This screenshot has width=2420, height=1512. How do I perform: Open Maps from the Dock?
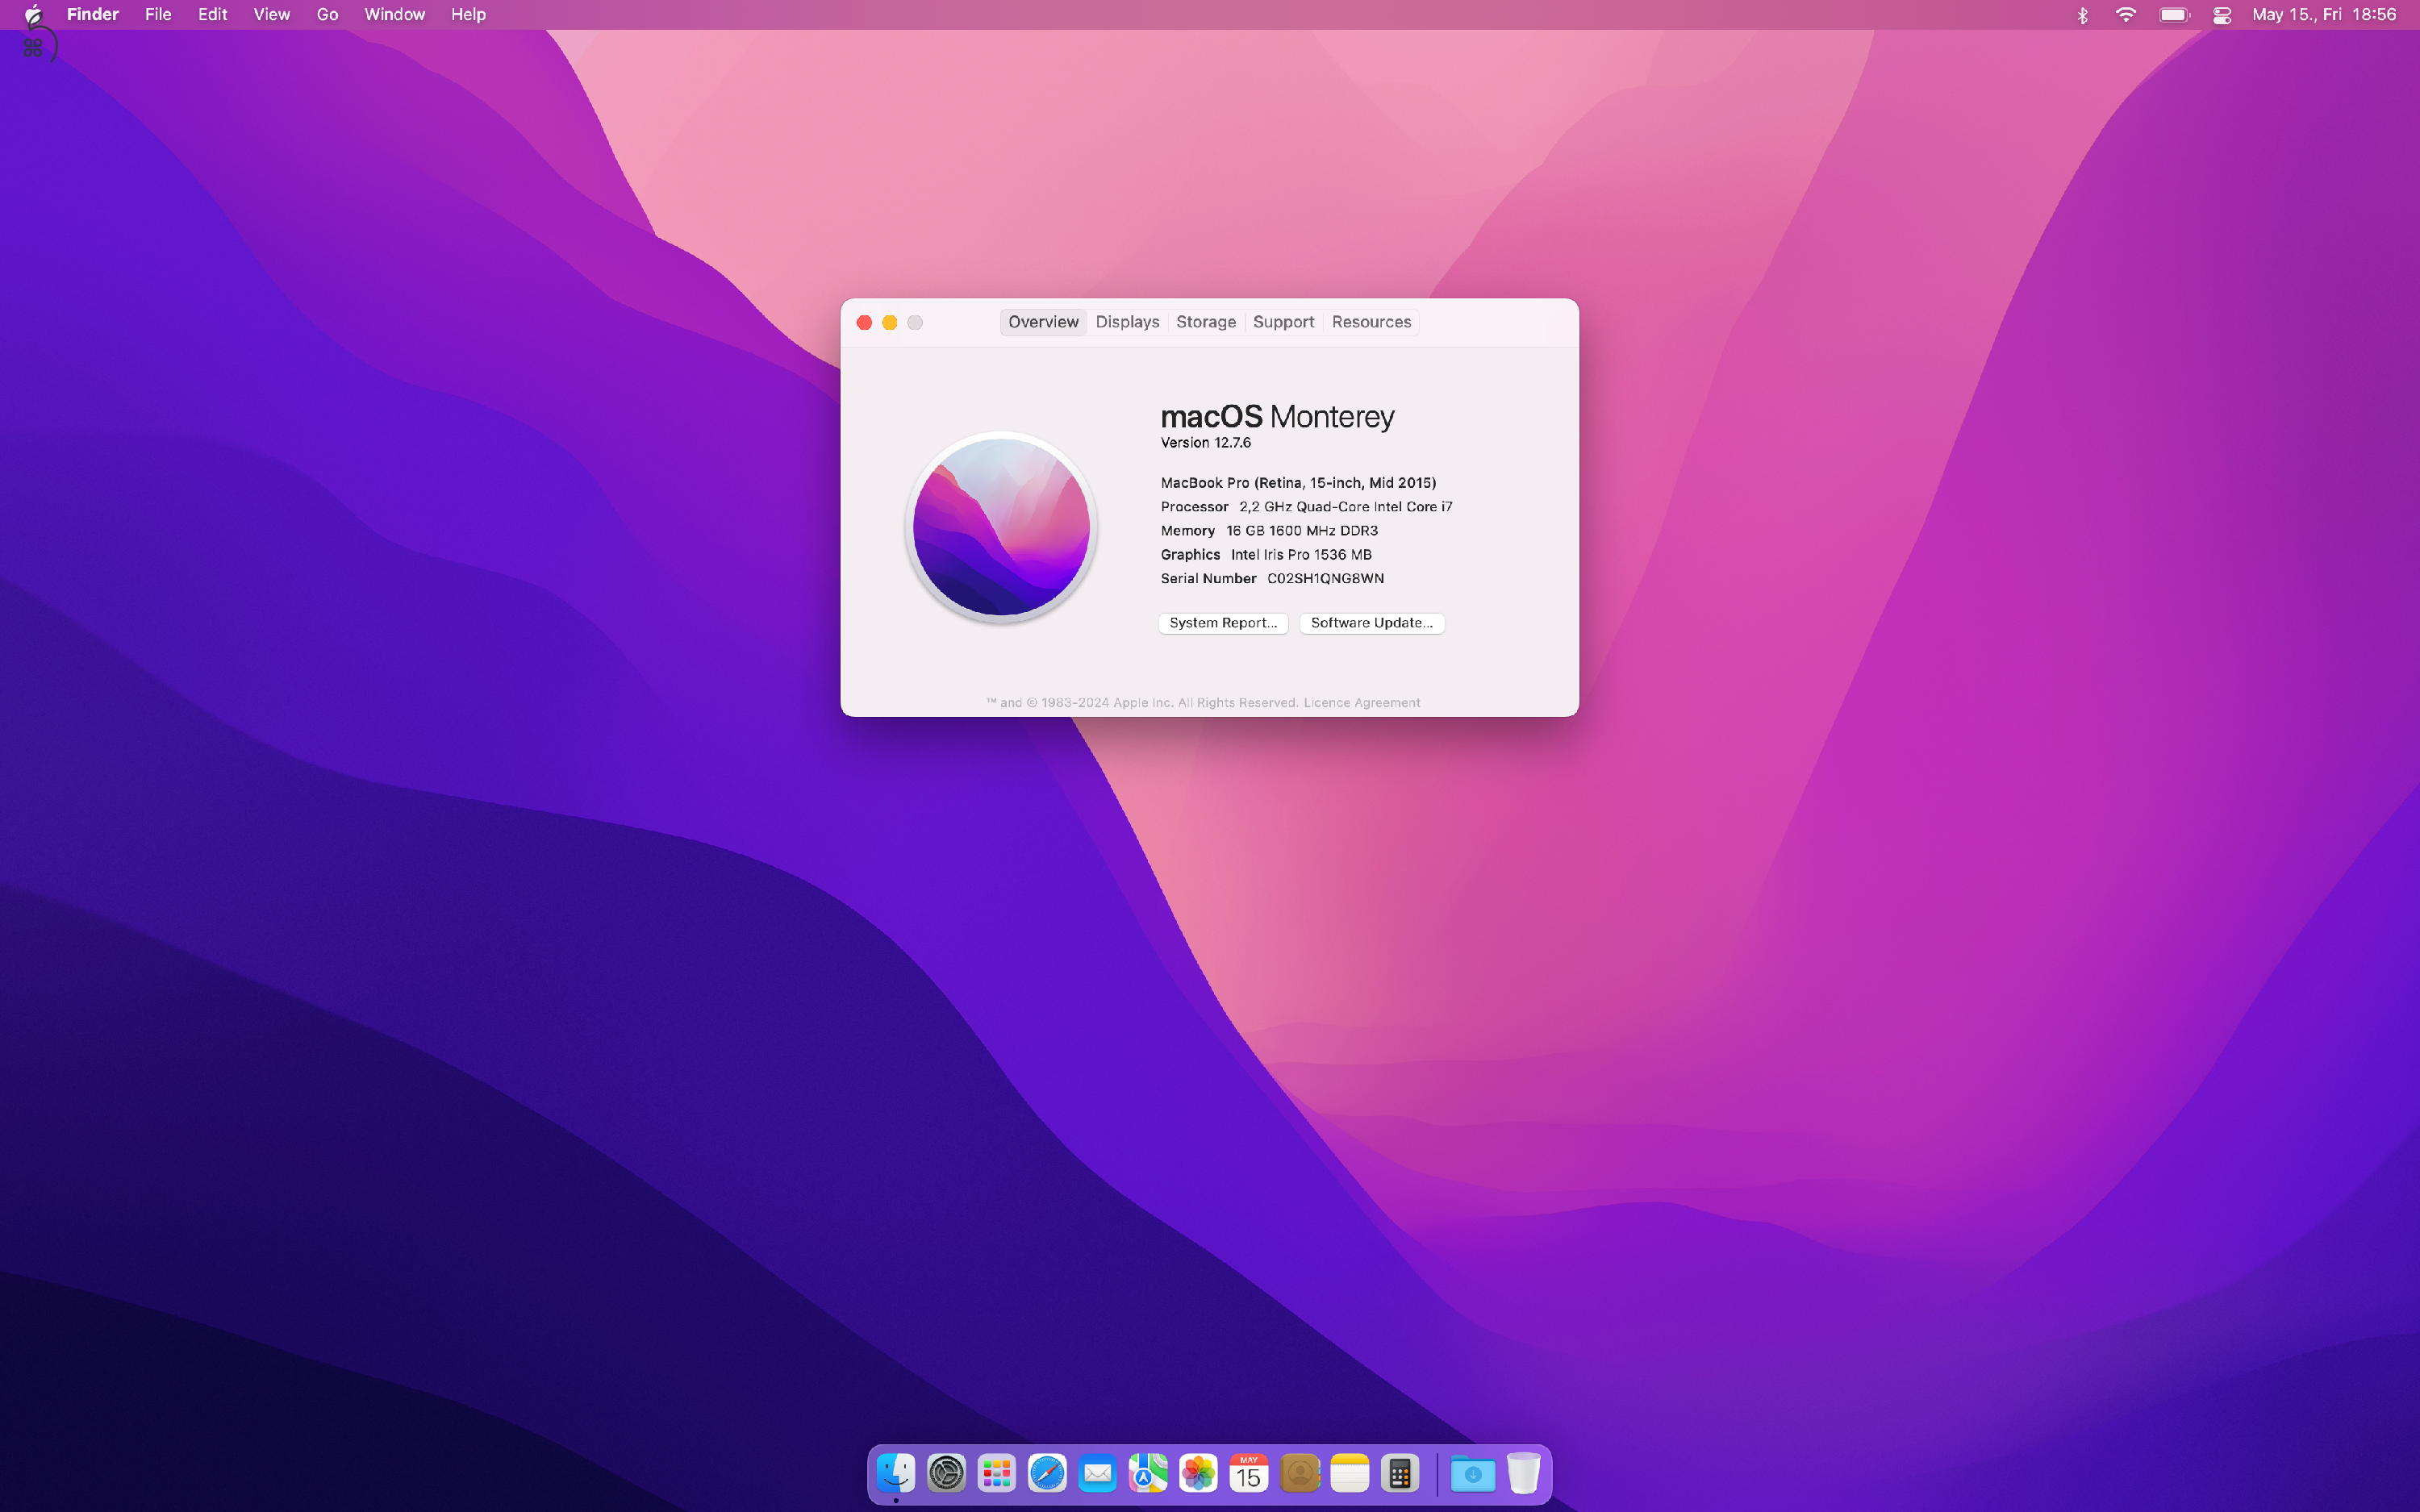point(1148,1473)
